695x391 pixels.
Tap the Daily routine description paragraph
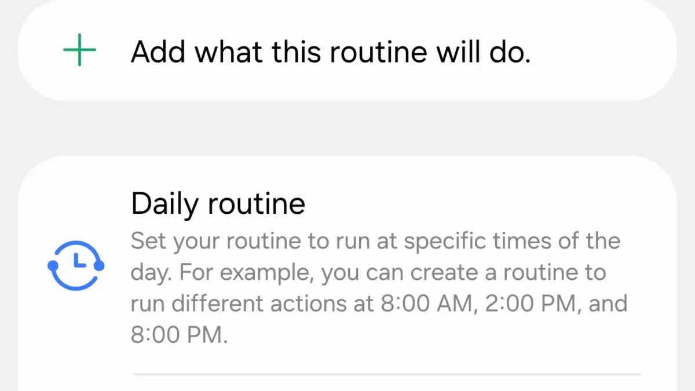pos(379,288)
